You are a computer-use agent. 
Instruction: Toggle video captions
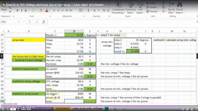click(187, 109)
